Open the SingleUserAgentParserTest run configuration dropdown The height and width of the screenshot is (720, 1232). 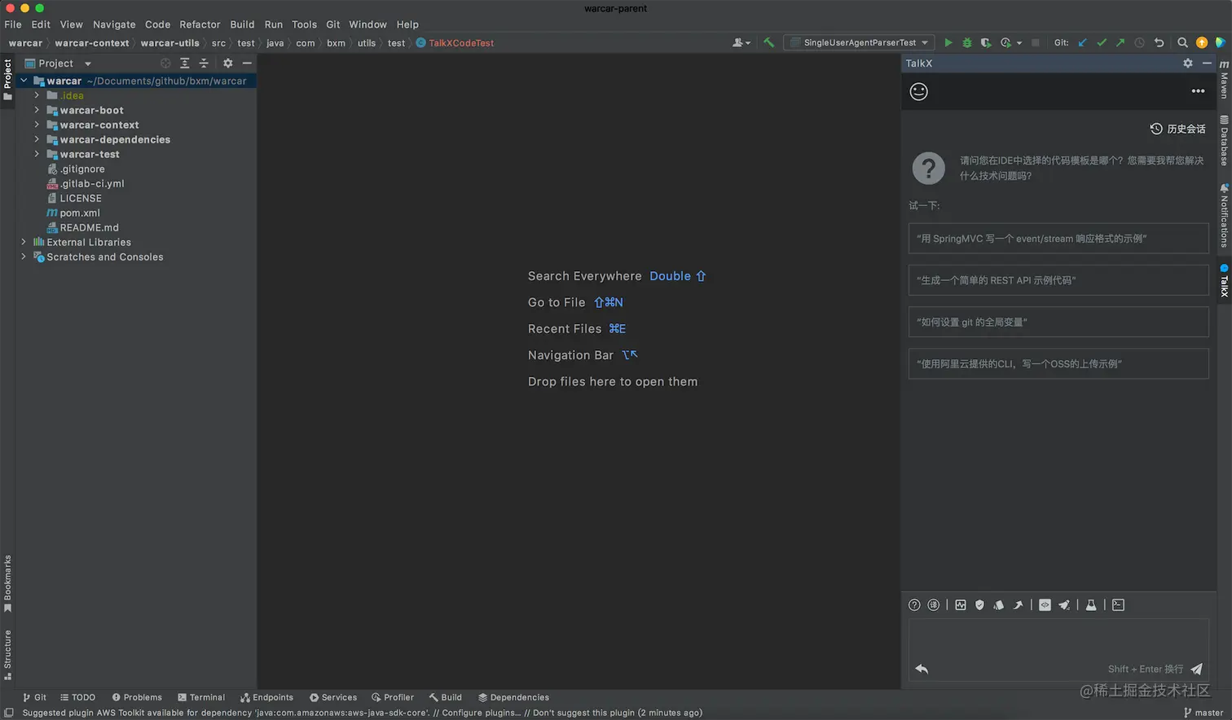[x=860, y=42]
